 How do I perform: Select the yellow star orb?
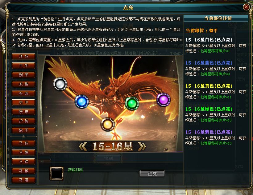tap(108, 124)
